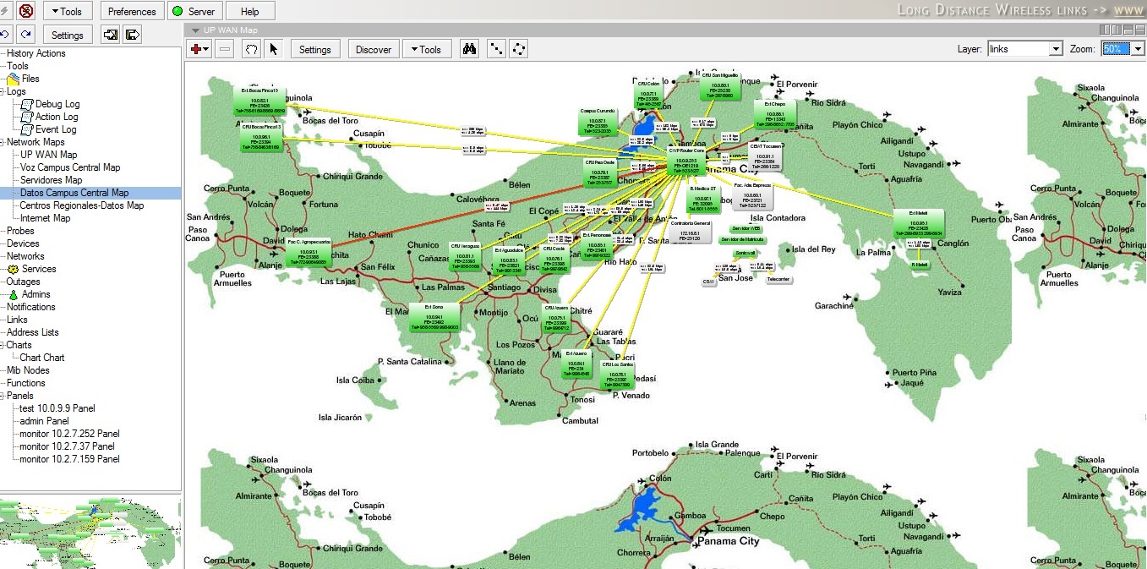Click the CWP Router Core node on map
Viewport: 1147px width, 569px height.
(x=685, y=160)
